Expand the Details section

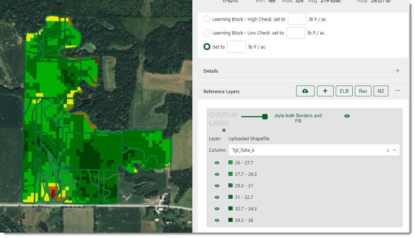[397, 71]
